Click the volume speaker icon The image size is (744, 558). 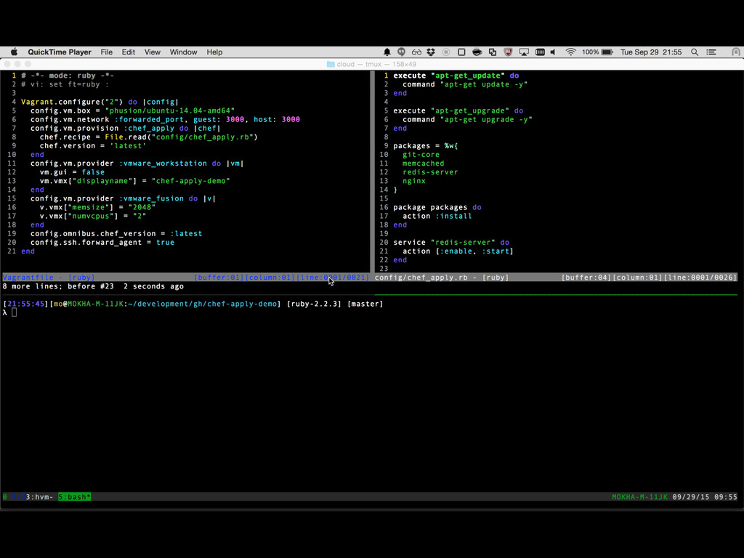553,52
